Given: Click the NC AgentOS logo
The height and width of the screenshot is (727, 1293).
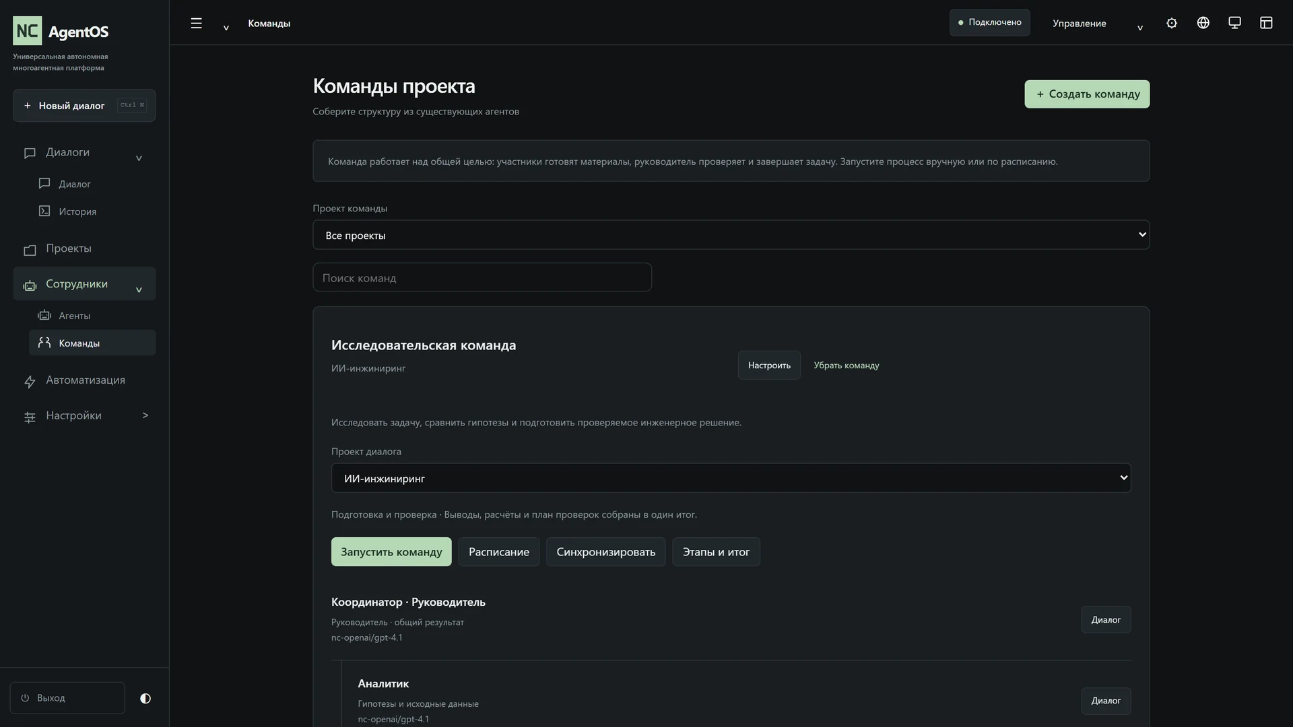Looking at the screenshot, I should [x=61, y=31].
